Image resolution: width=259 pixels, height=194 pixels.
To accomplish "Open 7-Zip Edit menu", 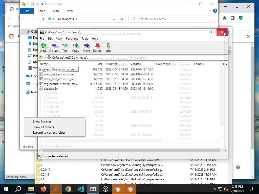I will pyautogui.click(x=50, y=39).
